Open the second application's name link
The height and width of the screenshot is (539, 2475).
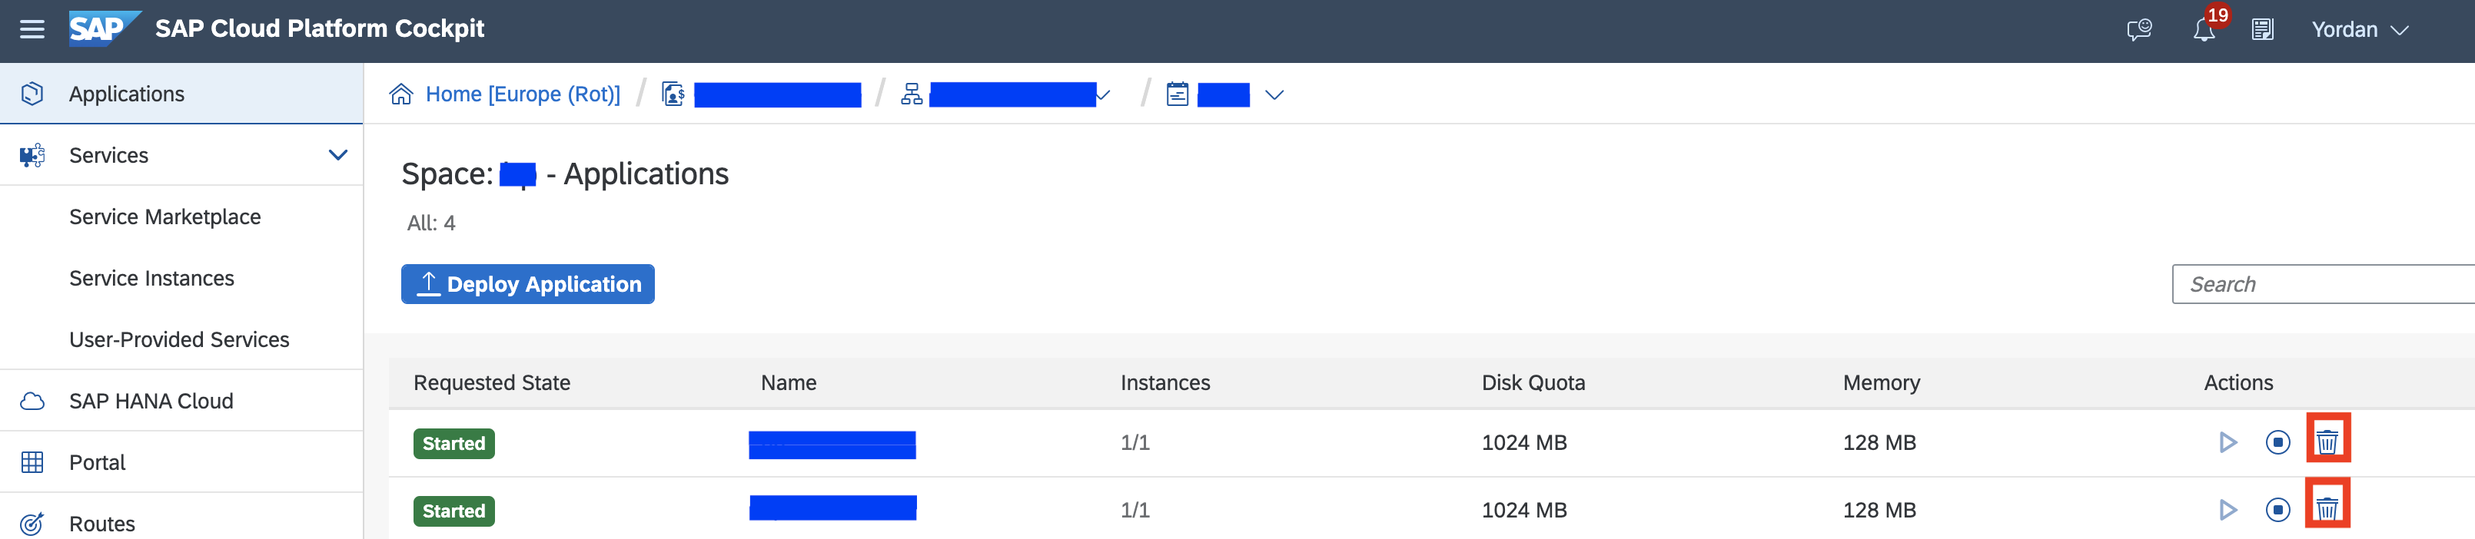[x=832, y=508]
